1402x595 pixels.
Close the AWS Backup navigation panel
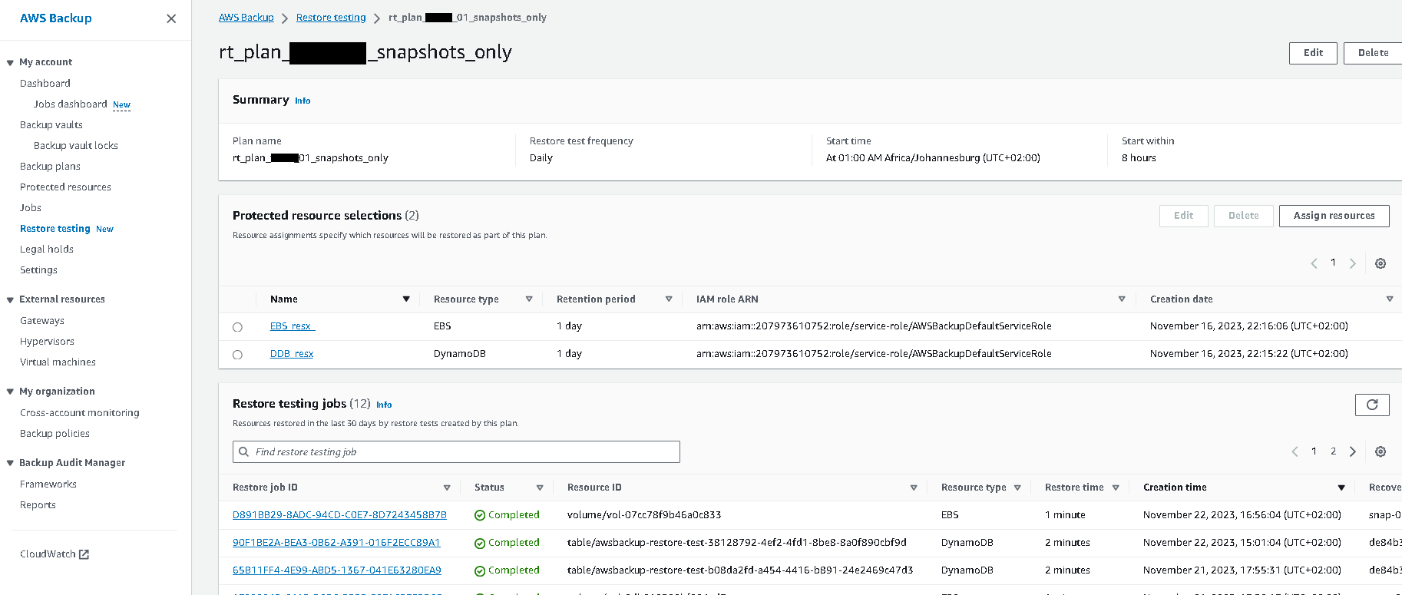click(171, 18)
